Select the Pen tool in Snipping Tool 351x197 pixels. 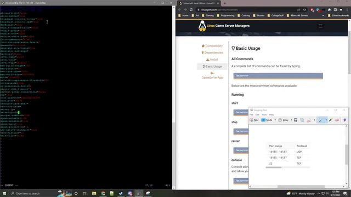point(320,120)
